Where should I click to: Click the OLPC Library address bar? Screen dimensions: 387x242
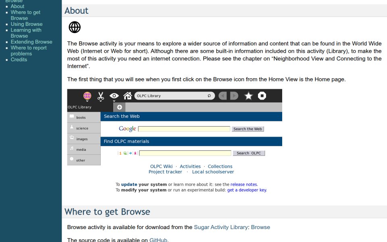pos(175,96)
